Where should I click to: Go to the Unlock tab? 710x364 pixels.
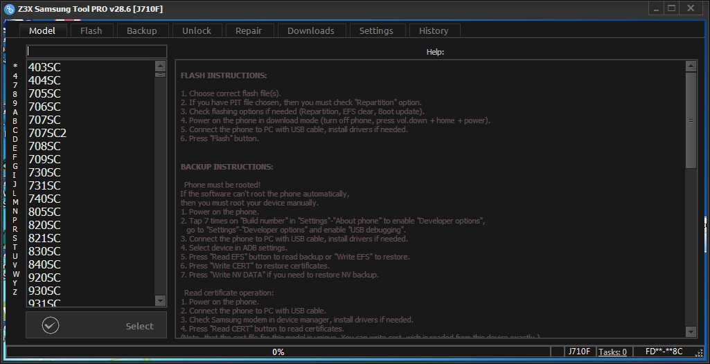197,30
